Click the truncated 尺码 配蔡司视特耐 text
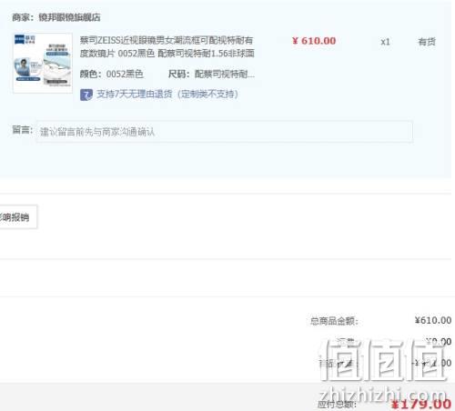 point(211,74)
